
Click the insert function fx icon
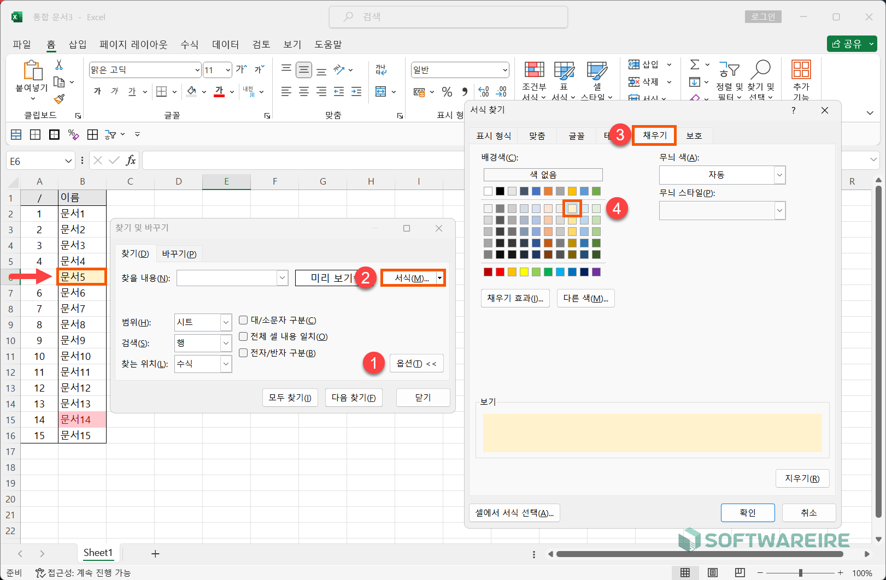(x=131, y=160)
